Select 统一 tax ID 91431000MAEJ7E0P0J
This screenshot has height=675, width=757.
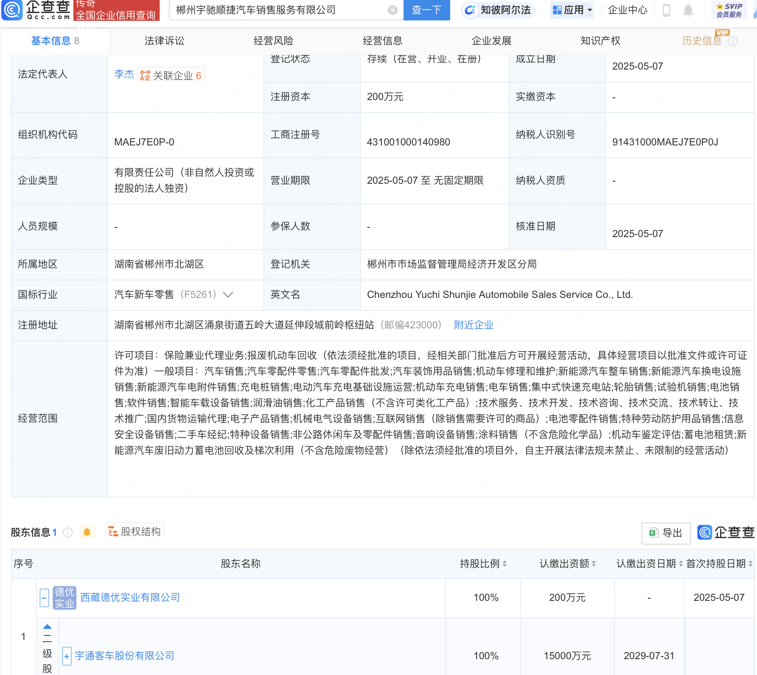click(x=665, y=142)
